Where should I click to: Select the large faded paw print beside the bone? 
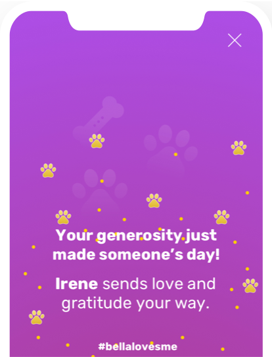(x=171, y=150)
